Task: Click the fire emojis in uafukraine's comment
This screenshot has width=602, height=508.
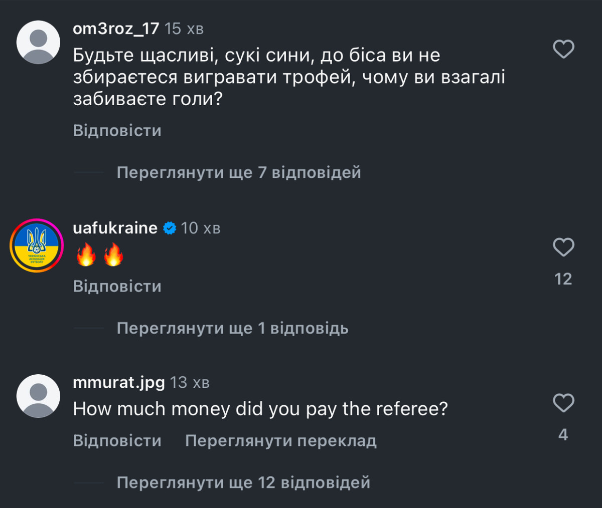Action: click(x=99, y=255)
